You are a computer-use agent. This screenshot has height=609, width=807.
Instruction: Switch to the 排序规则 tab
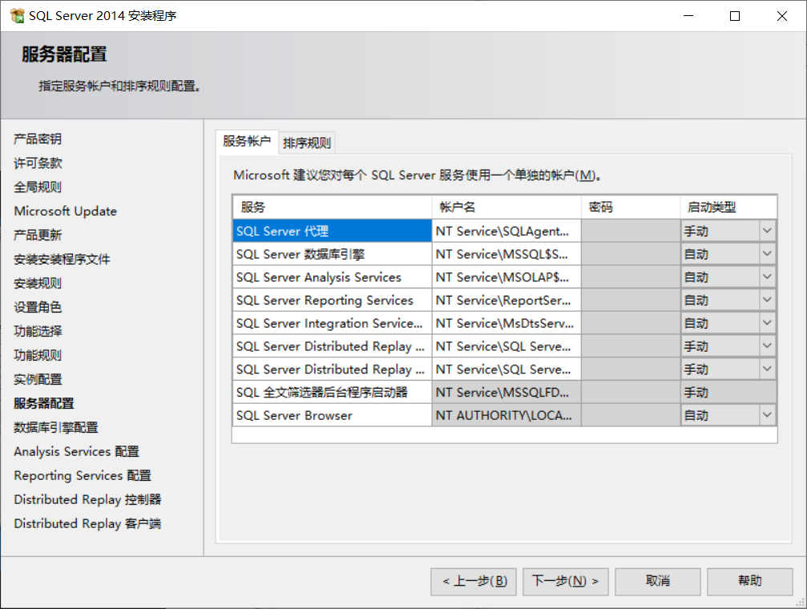tap(307, 143)
